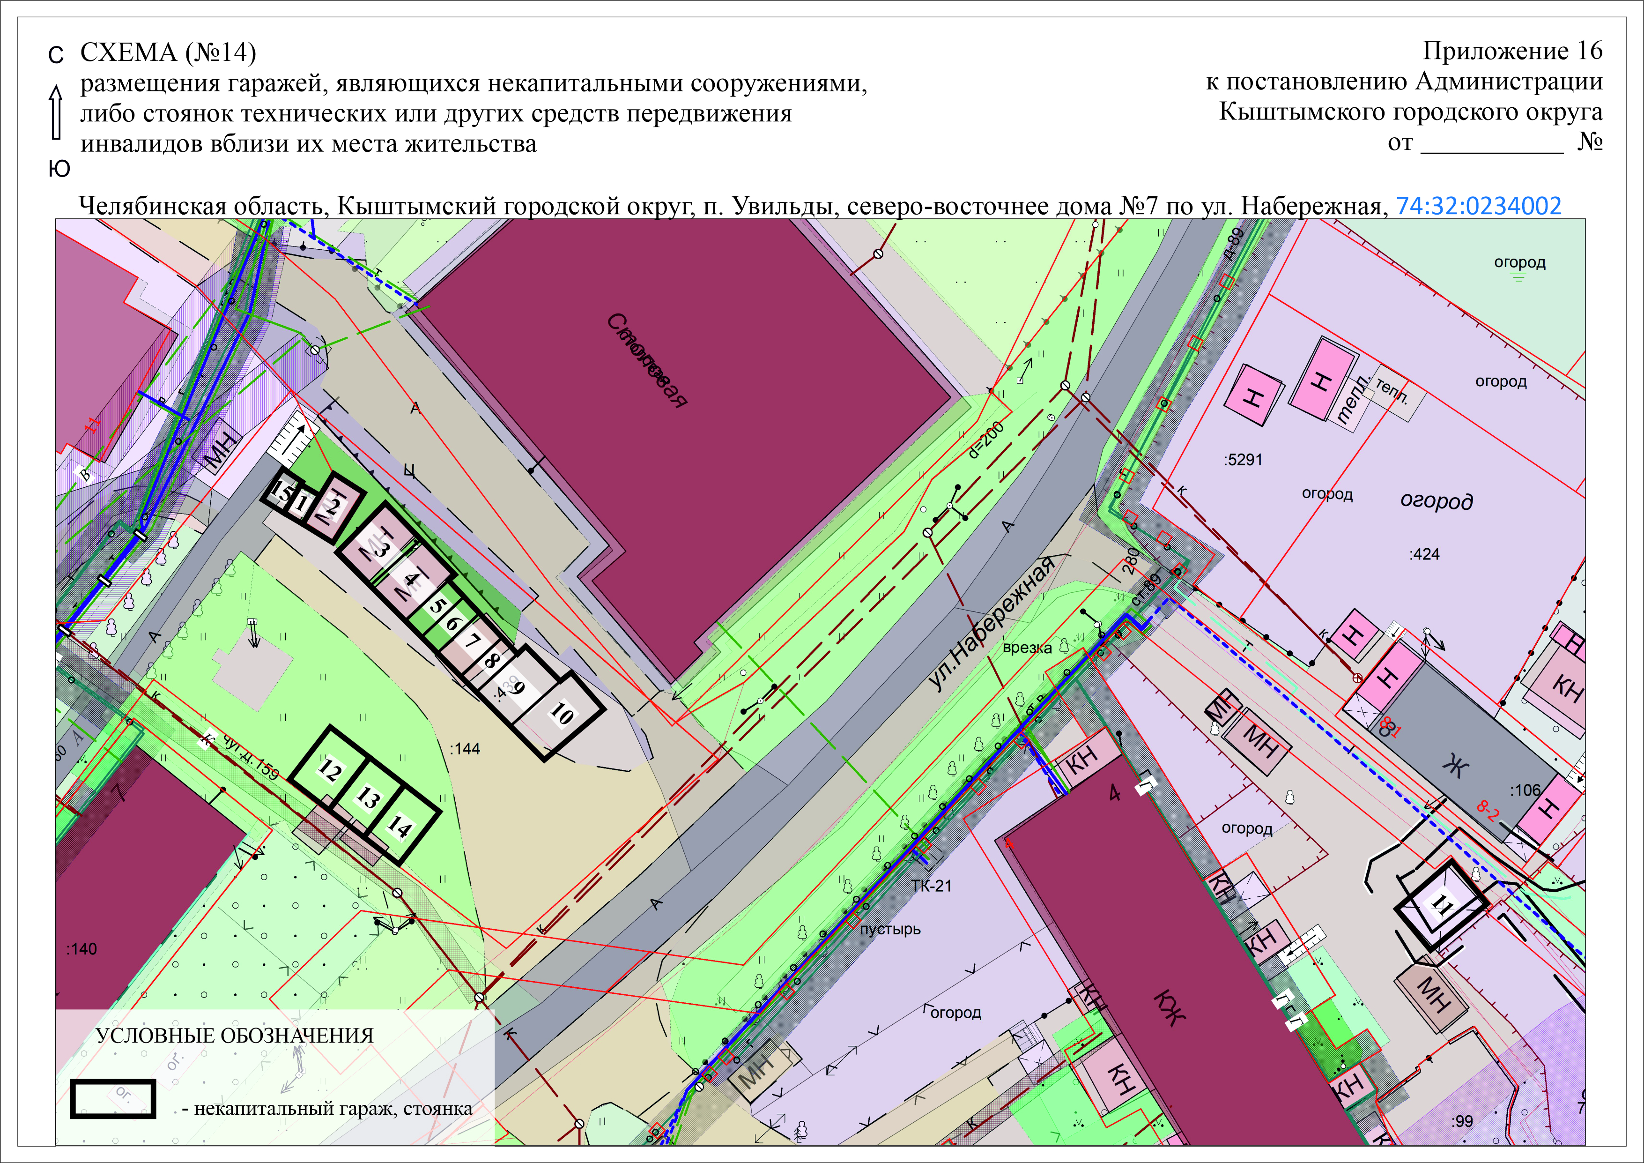Open cadastral number 74:32:0234002 link
The height and width of the screenshot is (1163, 1644).
pos(1478,206)
